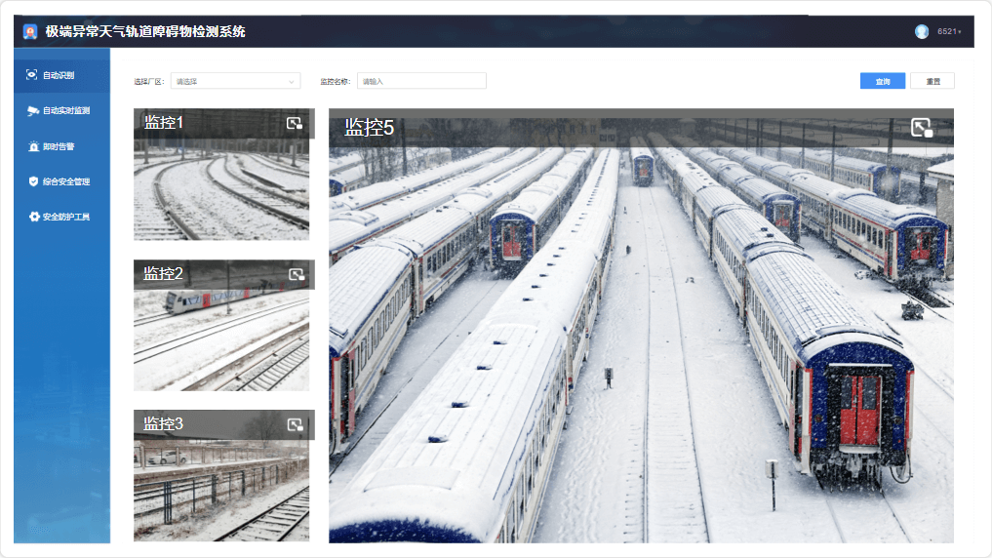Enlarge 监控3 with its corner expand icon
The image size is (992, 558).
coord(295,424)
